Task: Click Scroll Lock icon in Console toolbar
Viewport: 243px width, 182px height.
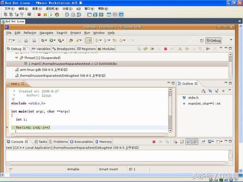Action: [182, 141]
